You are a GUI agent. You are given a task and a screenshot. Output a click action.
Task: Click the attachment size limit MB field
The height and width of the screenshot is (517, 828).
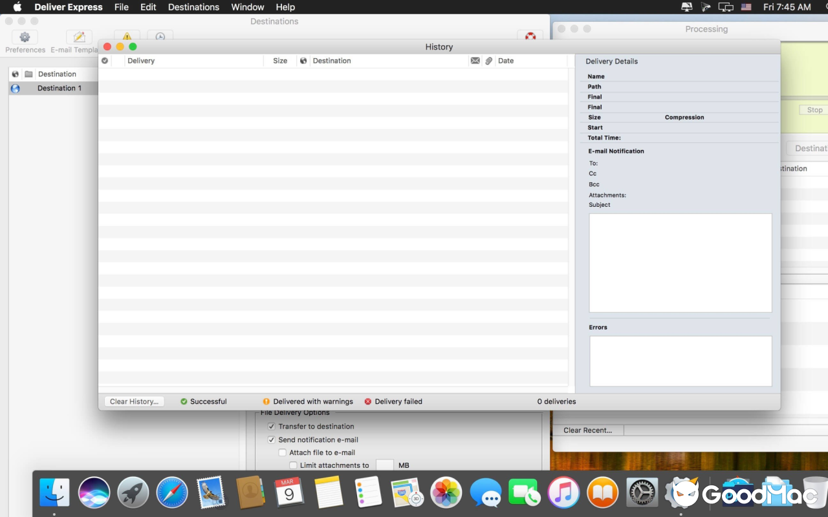pyautogui.click(x=385, y=465)
